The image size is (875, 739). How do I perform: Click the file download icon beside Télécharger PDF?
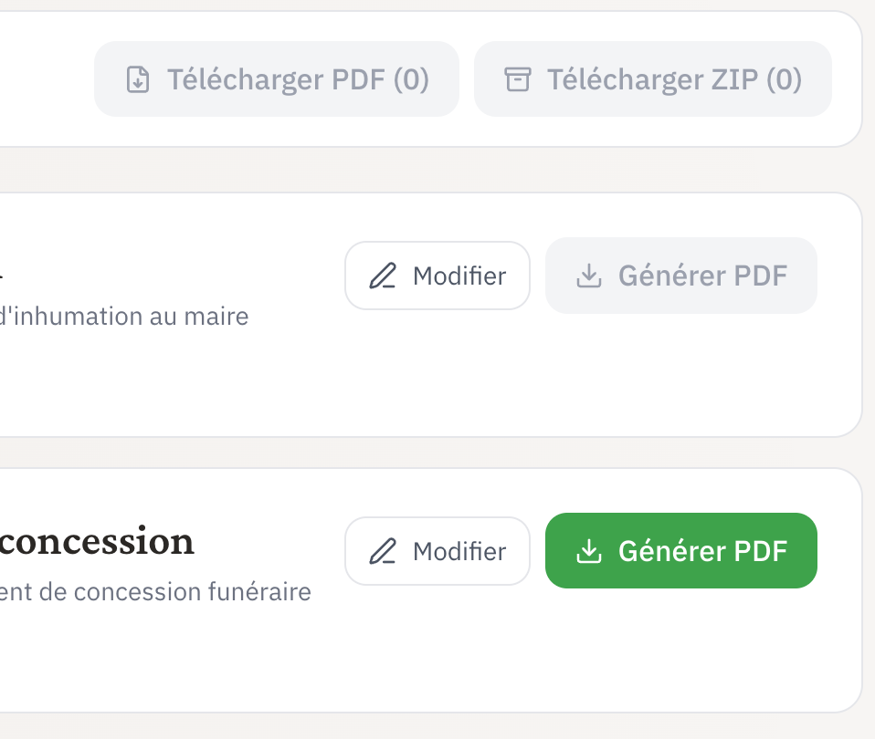137,80
